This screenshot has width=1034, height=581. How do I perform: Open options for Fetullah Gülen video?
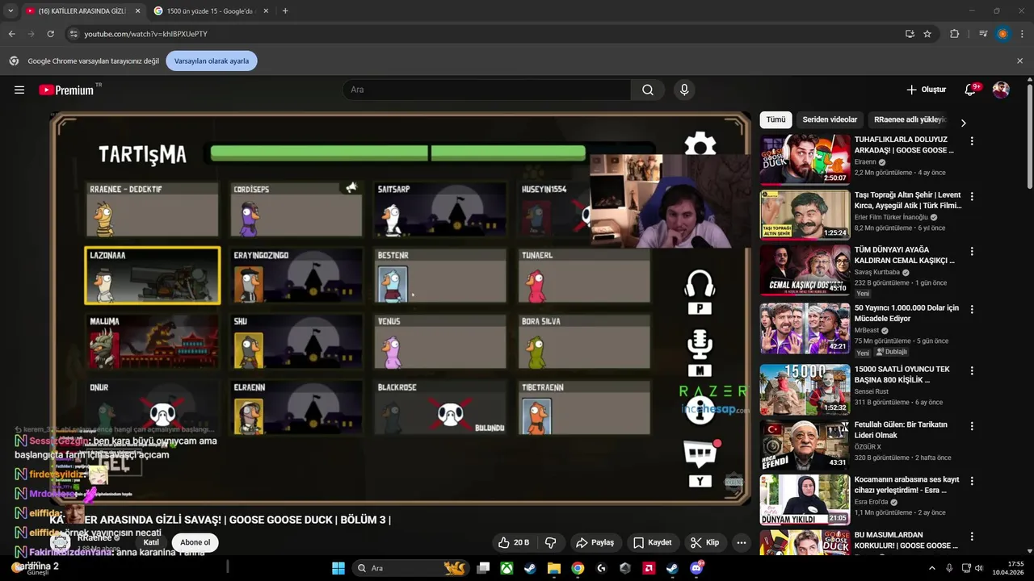click(972, 425)
